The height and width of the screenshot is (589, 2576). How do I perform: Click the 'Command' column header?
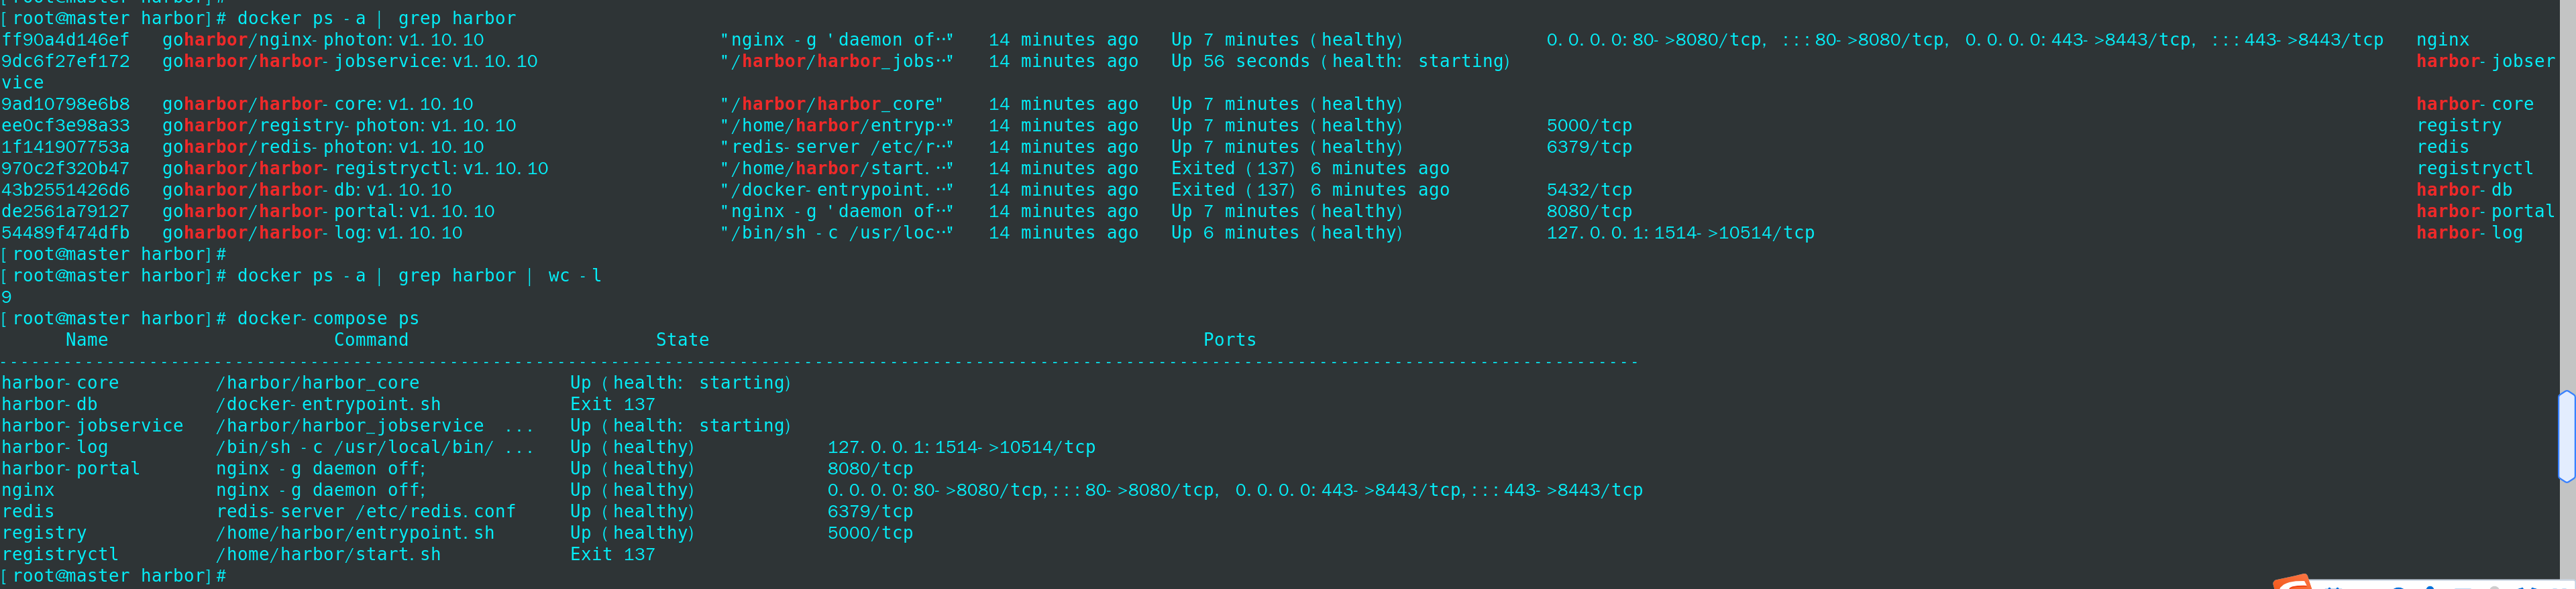tap(371, 340)
